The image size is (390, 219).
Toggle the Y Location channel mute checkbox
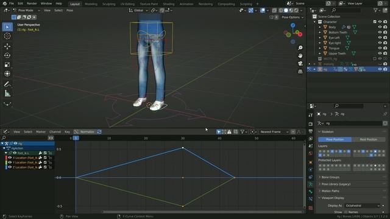[x=45, y=162]
